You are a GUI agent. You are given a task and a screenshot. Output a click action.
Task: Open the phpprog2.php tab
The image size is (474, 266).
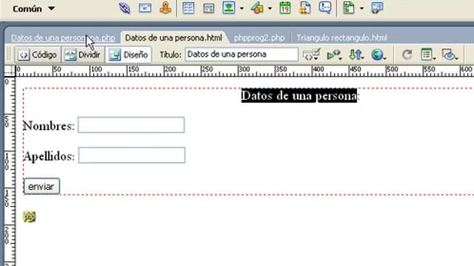point(259,38)
